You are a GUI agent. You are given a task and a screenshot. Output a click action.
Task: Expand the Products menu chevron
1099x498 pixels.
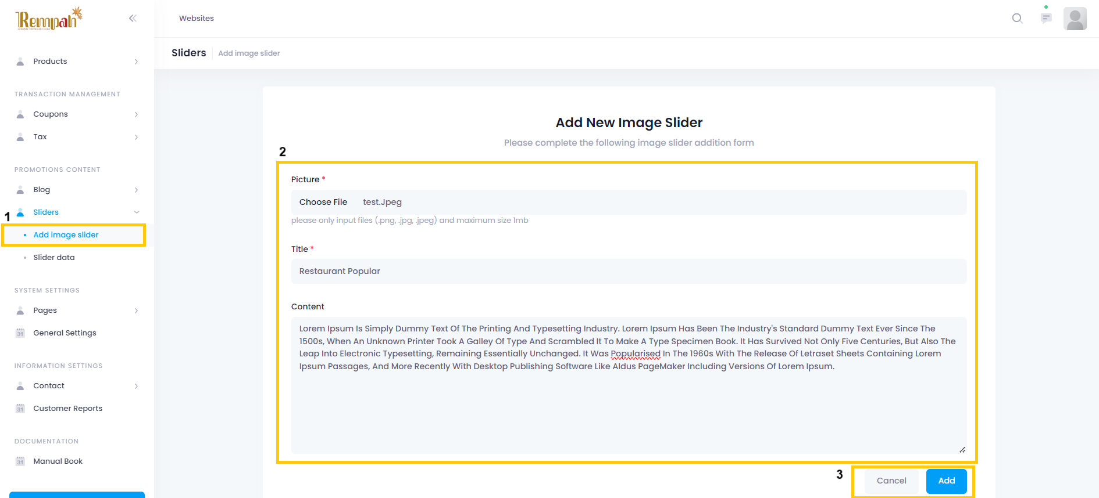[x=136, y=62]
